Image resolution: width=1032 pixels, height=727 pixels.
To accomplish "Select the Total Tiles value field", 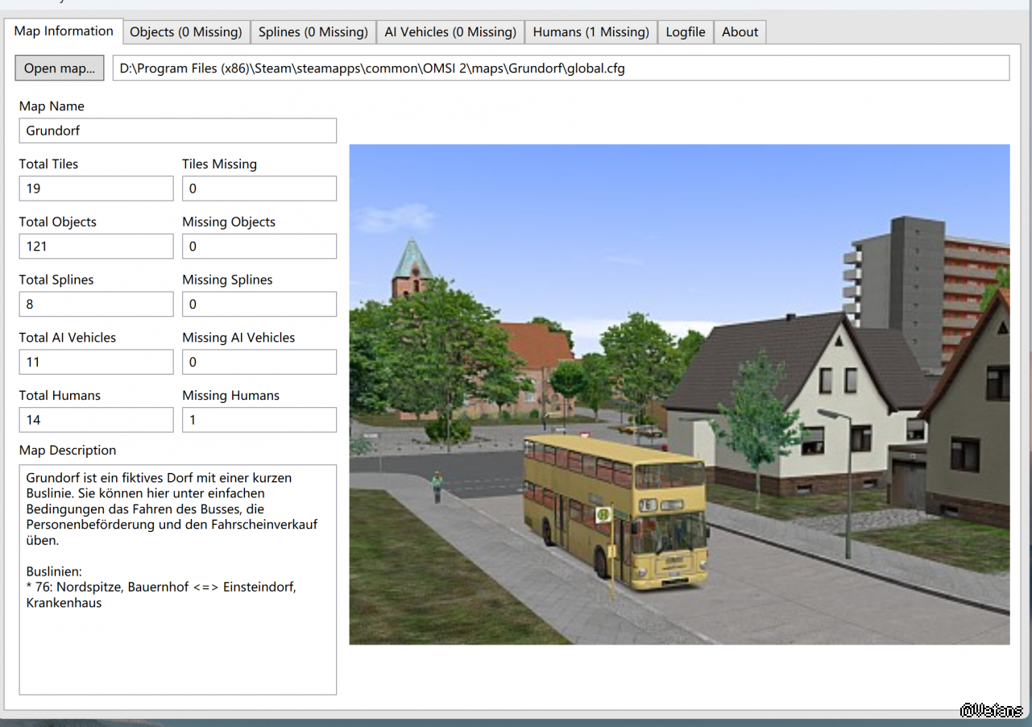I will (96, 189).
